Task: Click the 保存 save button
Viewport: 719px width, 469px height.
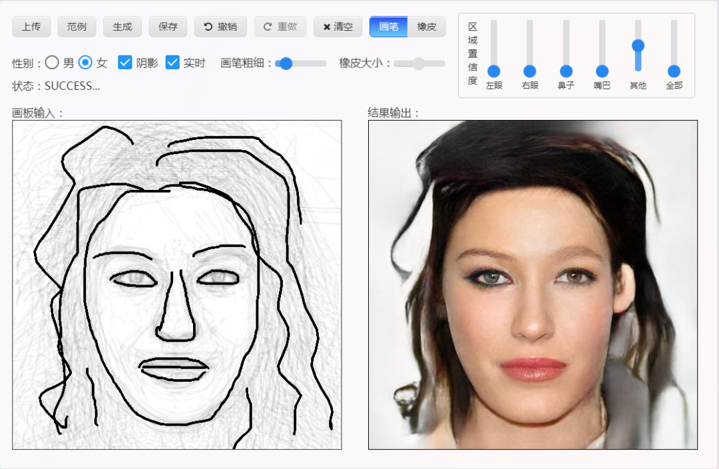Action: point(168,27)
